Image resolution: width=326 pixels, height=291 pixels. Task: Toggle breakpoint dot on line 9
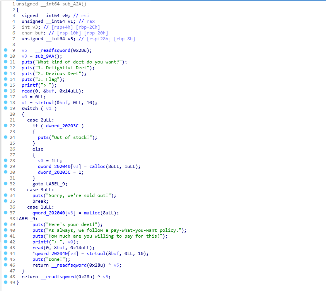coord(6,50)
